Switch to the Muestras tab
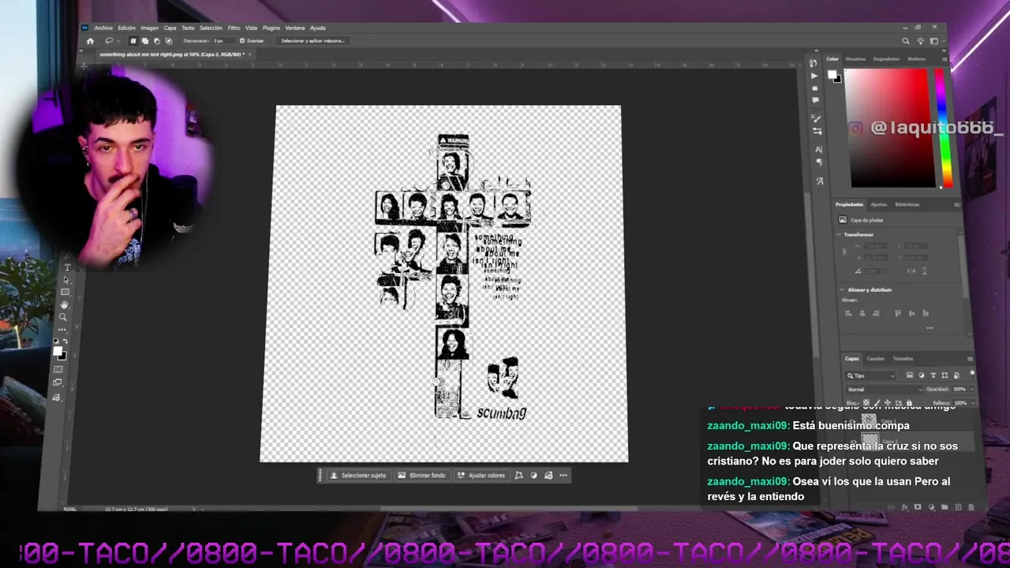 (x=855, y=59)
